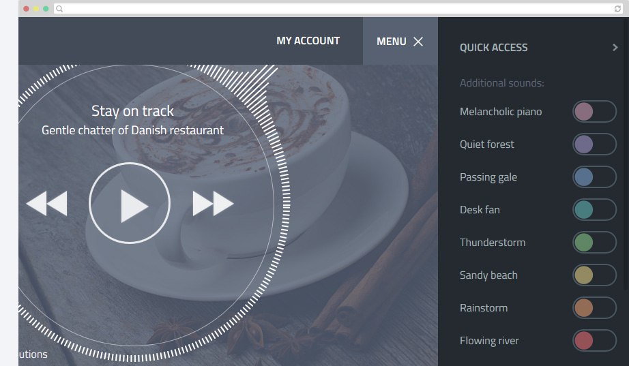
Task: Turn on the Flowing river sound
Action: click(594, 340)
